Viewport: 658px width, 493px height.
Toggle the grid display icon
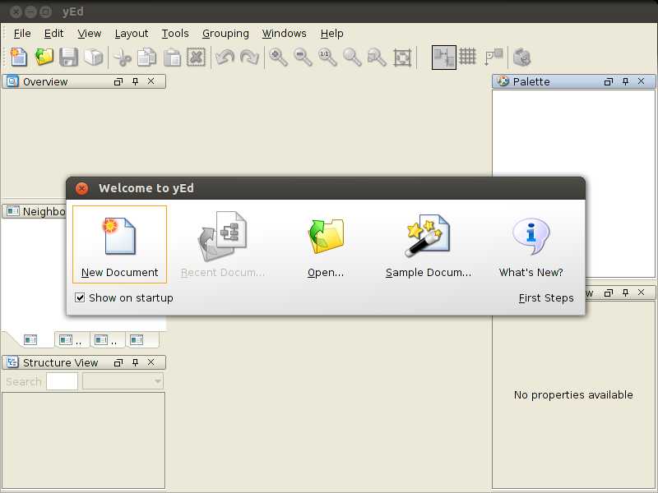click(467, 56)
